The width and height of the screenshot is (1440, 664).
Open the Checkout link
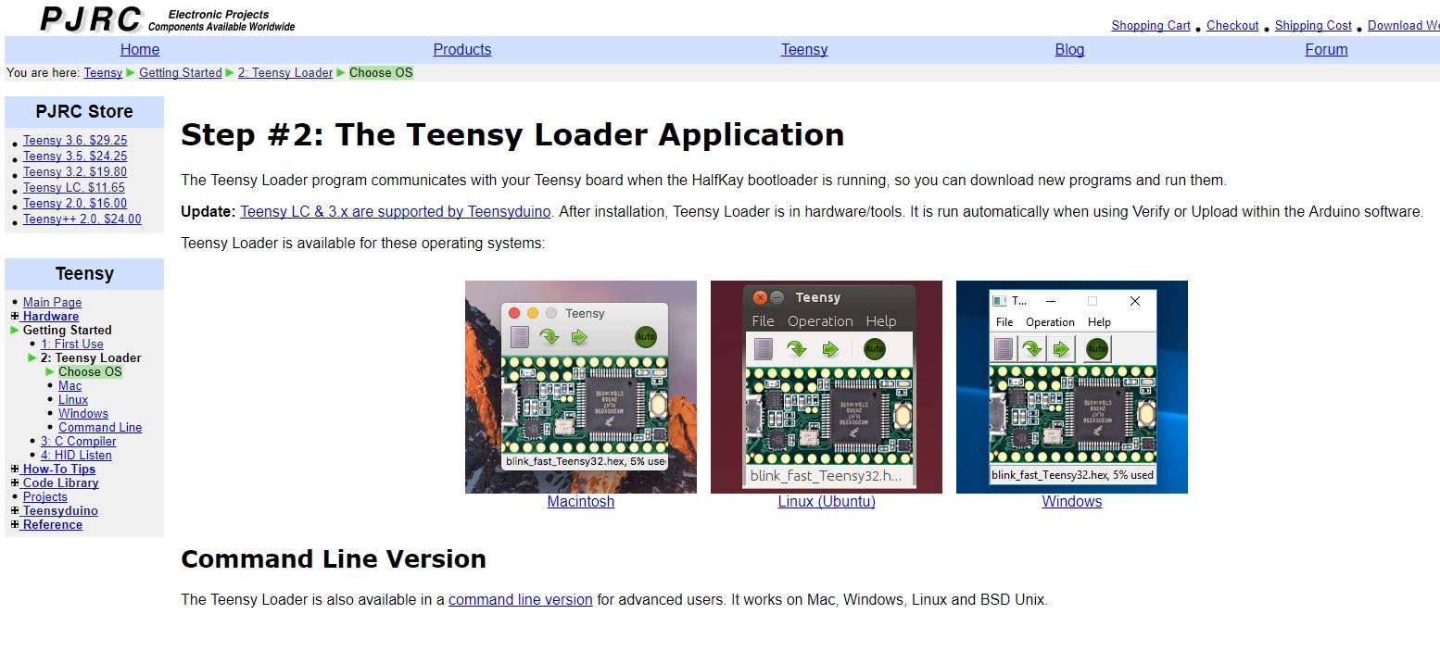1232,26
